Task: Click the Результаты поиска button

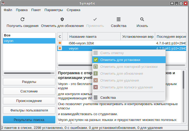Action: 29,120
